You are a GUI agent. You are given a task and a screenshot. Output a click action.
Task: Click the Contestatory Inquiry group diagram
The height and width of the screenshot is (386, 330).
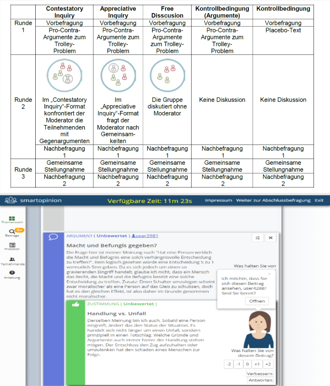click(x=65, y=75)
